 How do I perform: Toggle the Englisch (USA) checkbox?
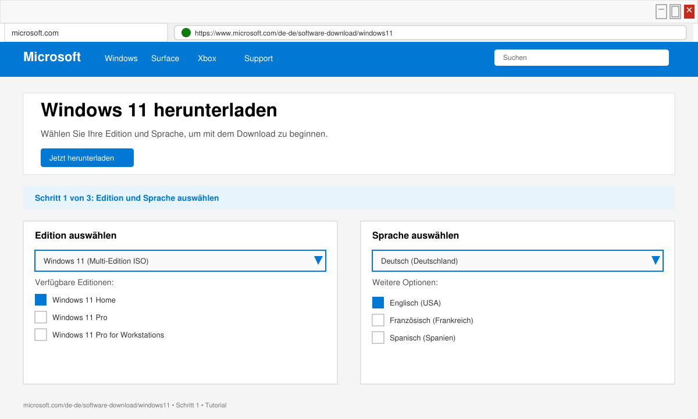tap(378, 303)
